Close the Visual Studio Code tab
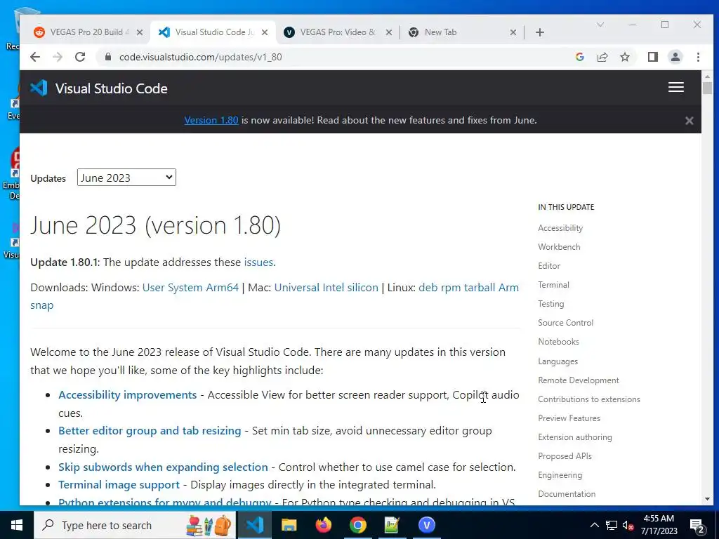The height and width of the screenshot is (539, 719). [x=265, y=32]
